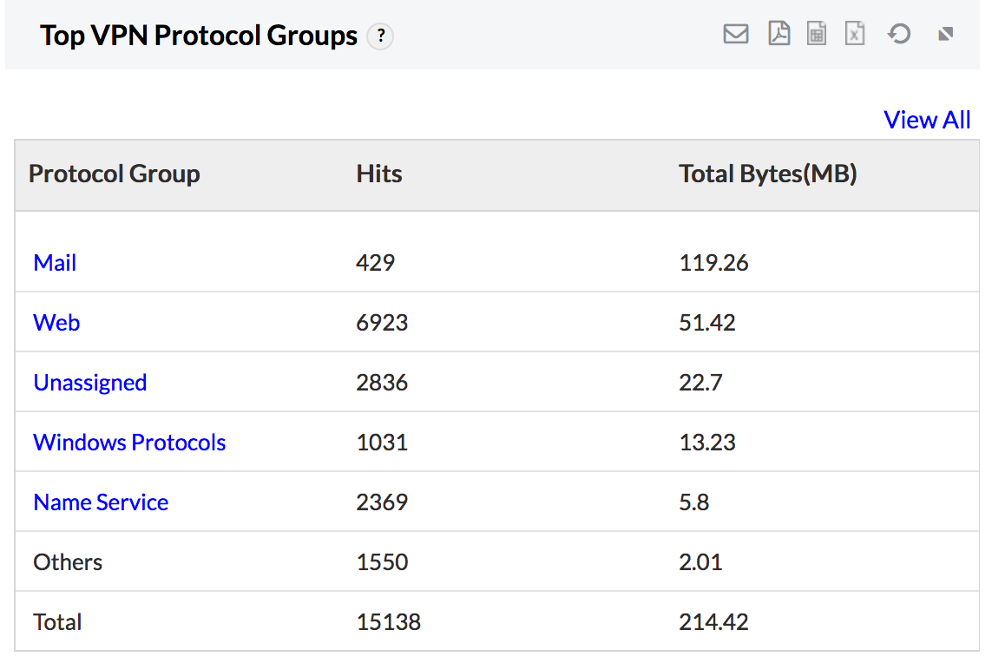Click the Total Bytes(MB) column header
This screenshot has width=992, height=663.
point(767,174)
